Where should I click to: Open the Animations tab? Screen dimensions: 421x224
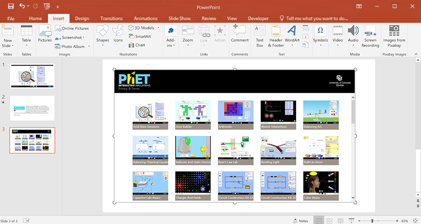point(146,19)
